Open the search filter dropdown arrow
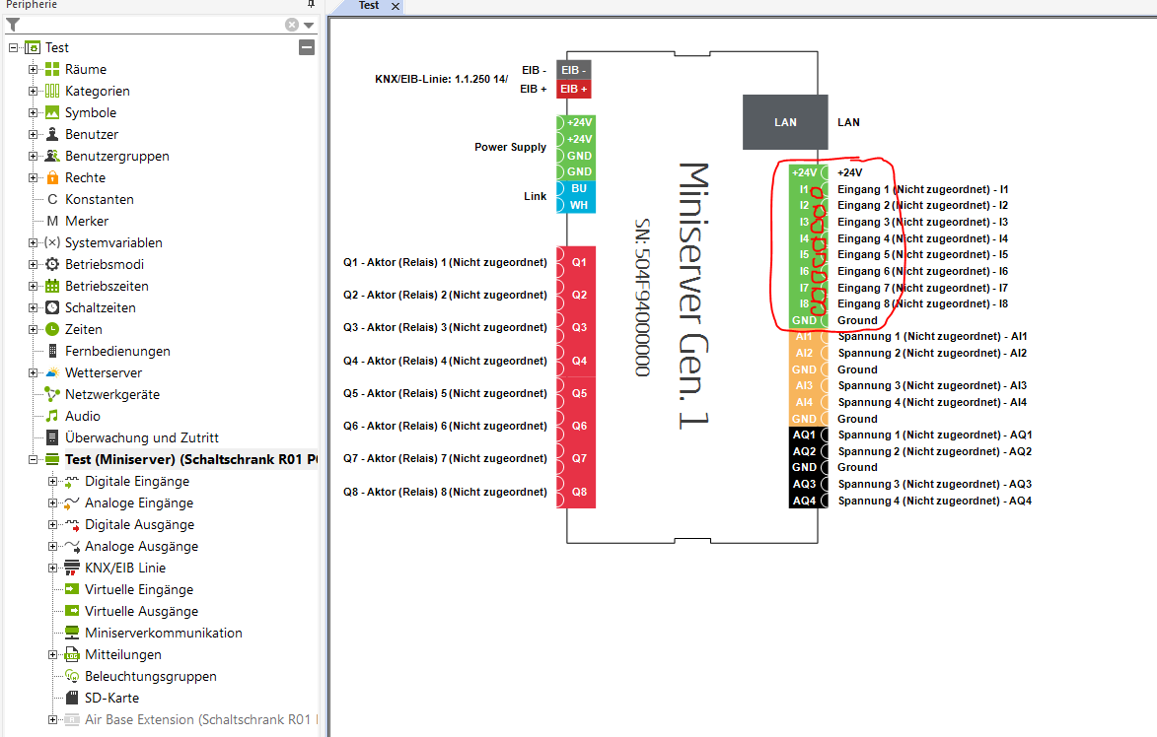This screenshot has height=737, width=1157. [x=309, y=26]
